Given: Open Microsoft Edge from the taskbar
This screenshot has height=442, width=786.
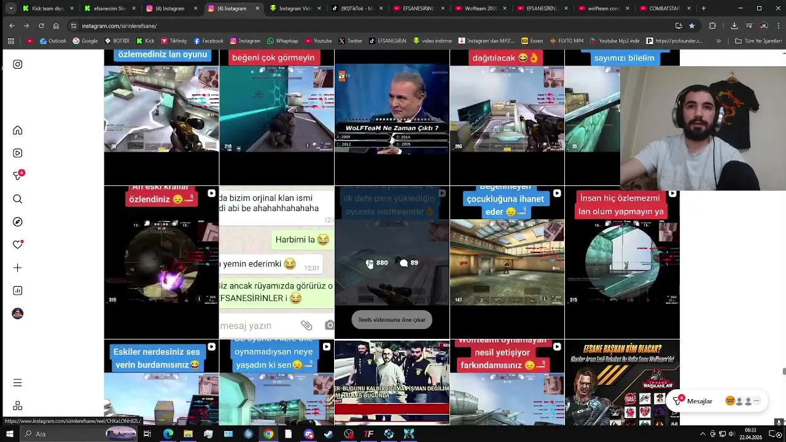Looking at the screenshot, I should (x=168, y=434).
